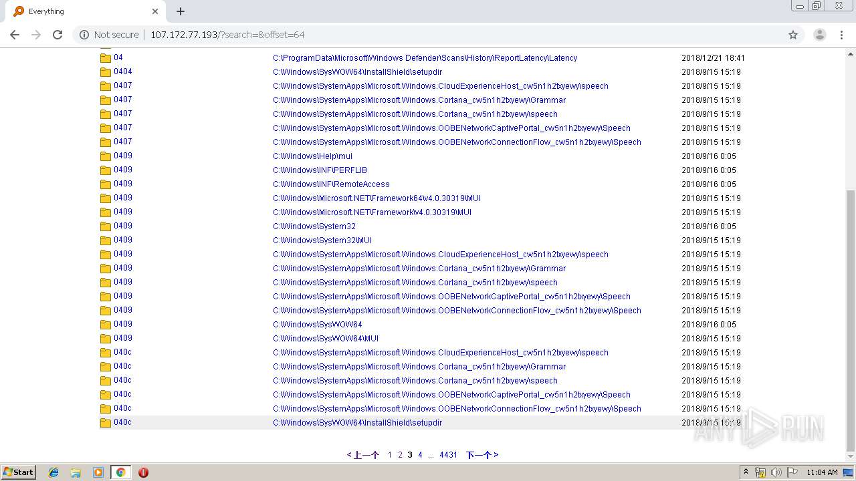Select the Chrome taskbar button
The image size is (856, 481).
[120, 472]
